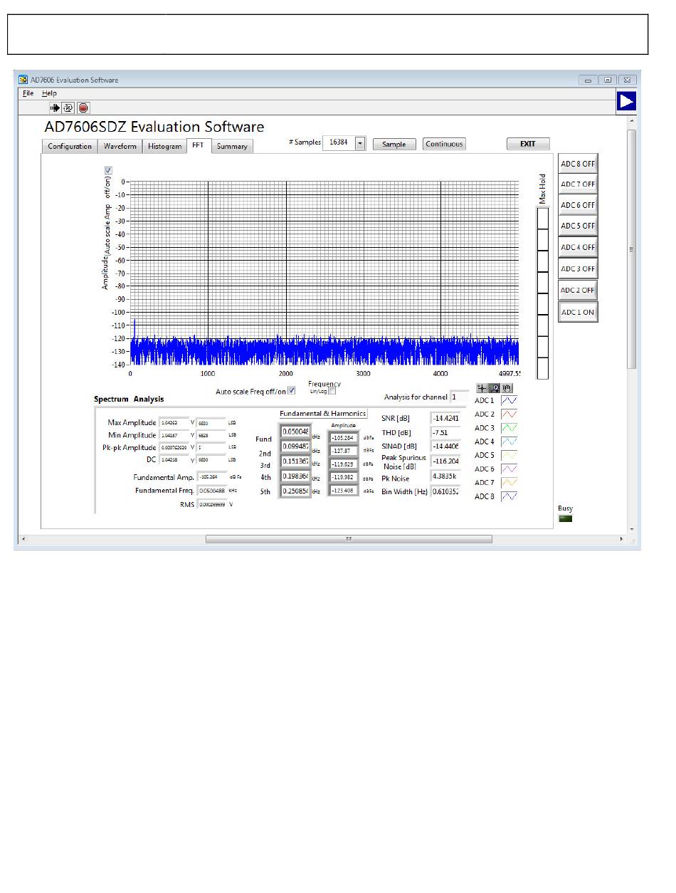Click the Peak Spurious Noise value -116.204
Image resolution: width=676 pixels, height=893 pixels.
(445, 461)
